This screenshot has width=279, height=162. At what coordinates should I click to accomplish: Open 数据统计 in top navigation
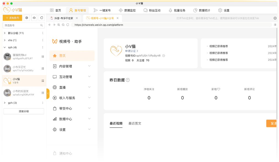[202, 10]
